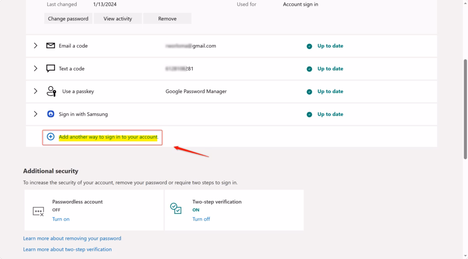Click Up to date status for Text a code
Image resolution: width=468 pixels, height=259 pixels.
(330, 68)
